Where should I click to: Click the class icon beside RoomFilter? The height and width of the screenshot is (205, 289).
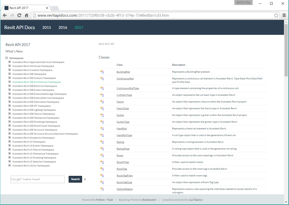click(102, 162)
